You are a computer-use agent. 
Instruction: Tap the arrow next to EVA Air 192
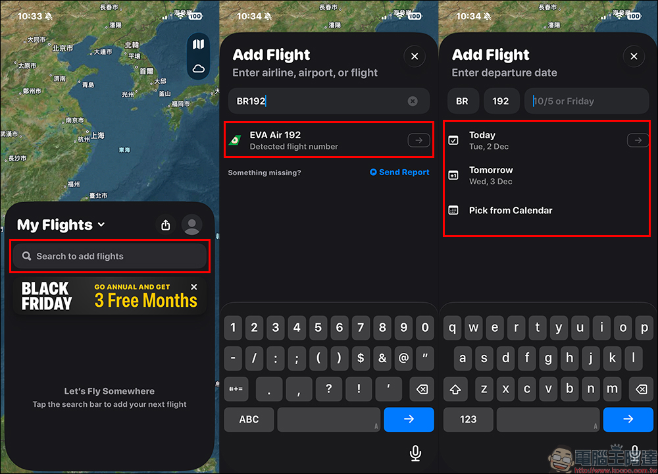click(x=418, y=140)
